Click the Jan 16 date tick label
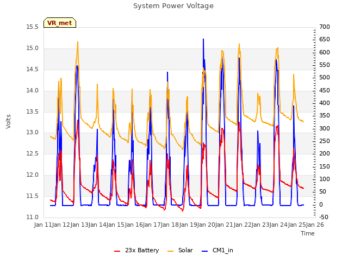Viewport: 348px width, 261px height. [x=134, y=225]
